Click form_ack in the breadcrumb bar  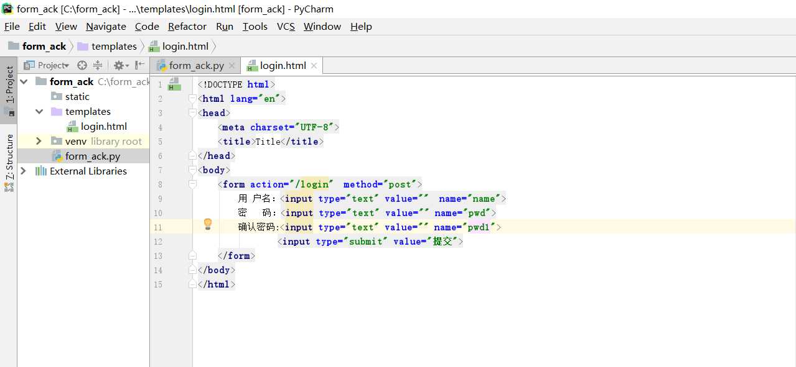44,46
